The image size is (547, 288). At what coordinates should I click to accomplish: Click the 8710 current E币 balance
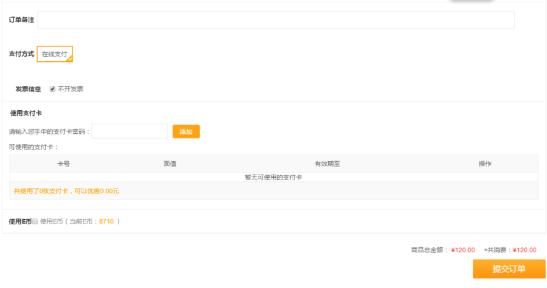106,222
